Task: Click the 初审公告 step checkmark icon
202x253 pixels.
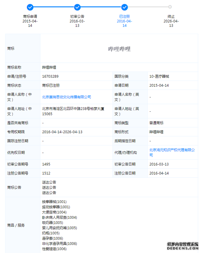Action: 77,7
